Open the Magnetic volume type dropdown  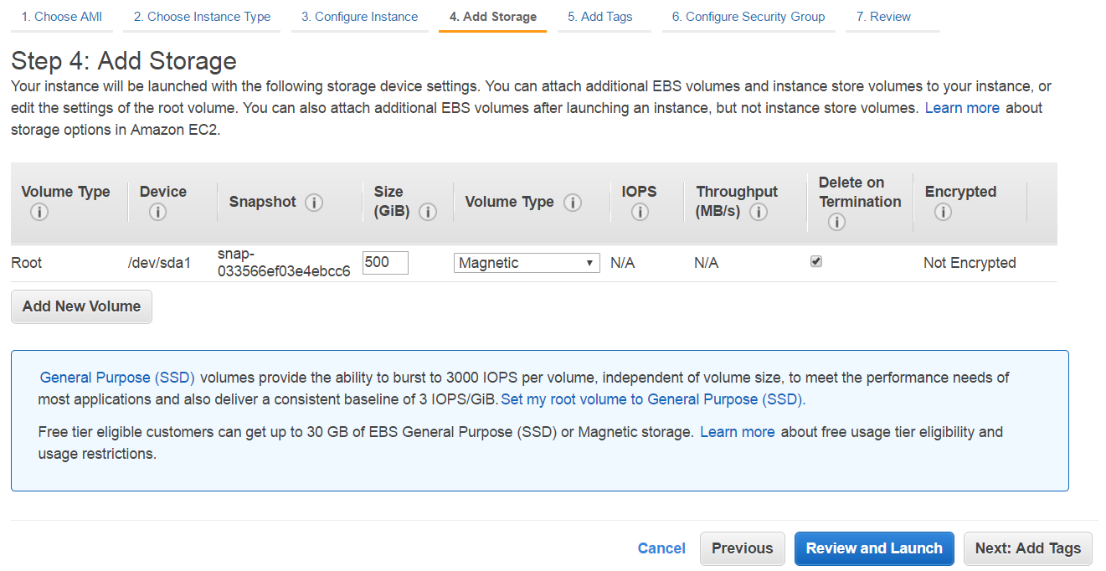[x=527, y=262]
